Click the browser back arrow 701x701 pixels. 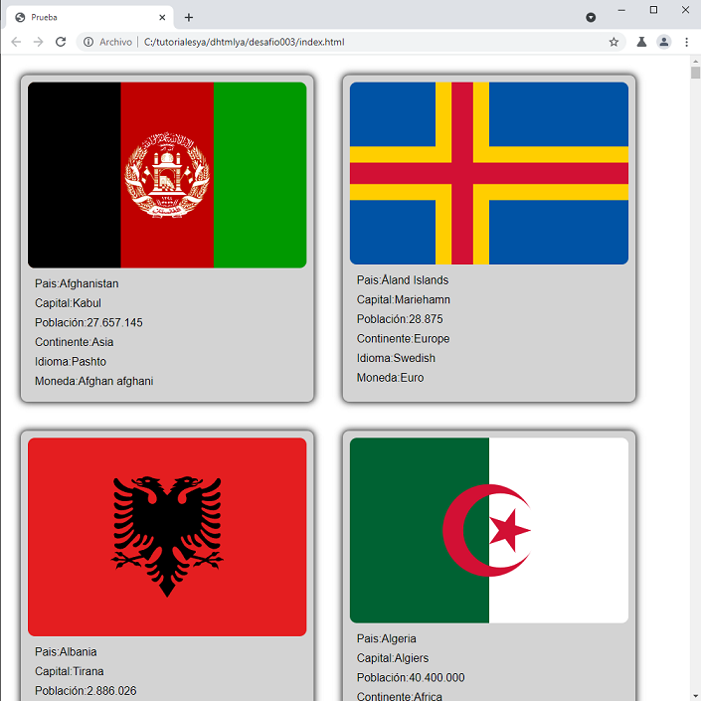pyautogui.click(x=16, y=42)
